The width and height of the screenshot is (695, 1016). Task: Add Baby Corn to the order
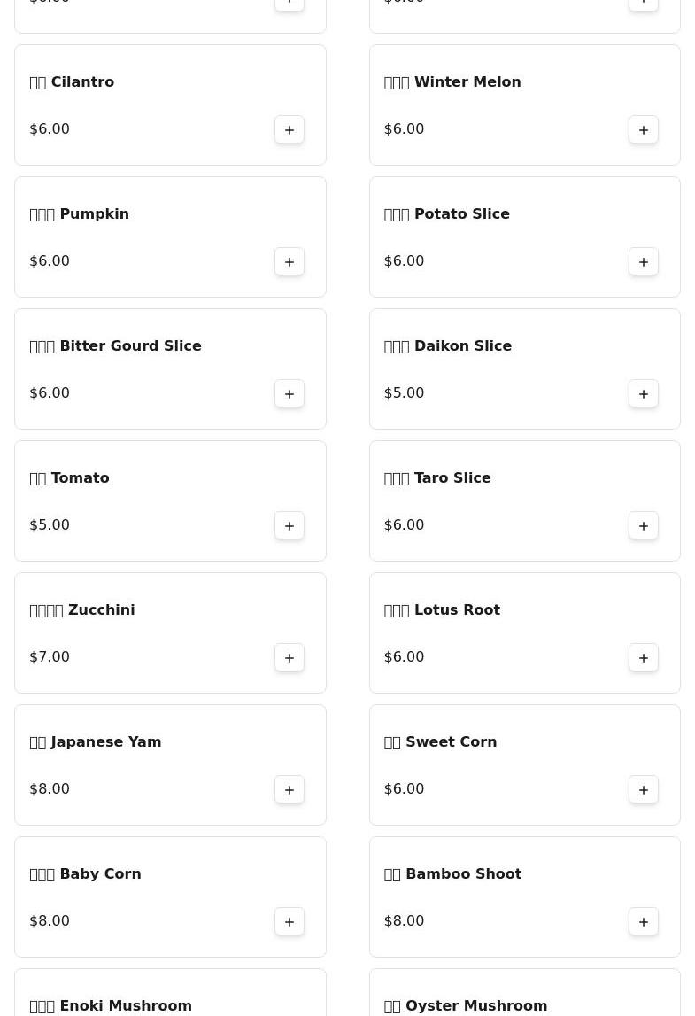290,921
